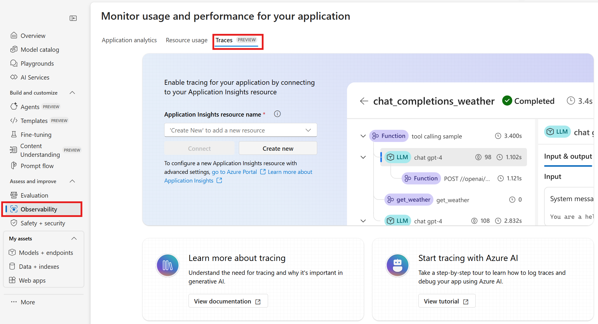Click the chat_completions_weather title
The width and height of the screenshot is (598, 324).
pos(434,101)
